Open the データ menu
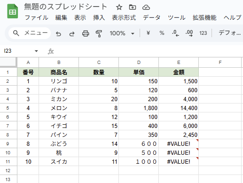This screenshot has width=243, height=183. [152, 17]
